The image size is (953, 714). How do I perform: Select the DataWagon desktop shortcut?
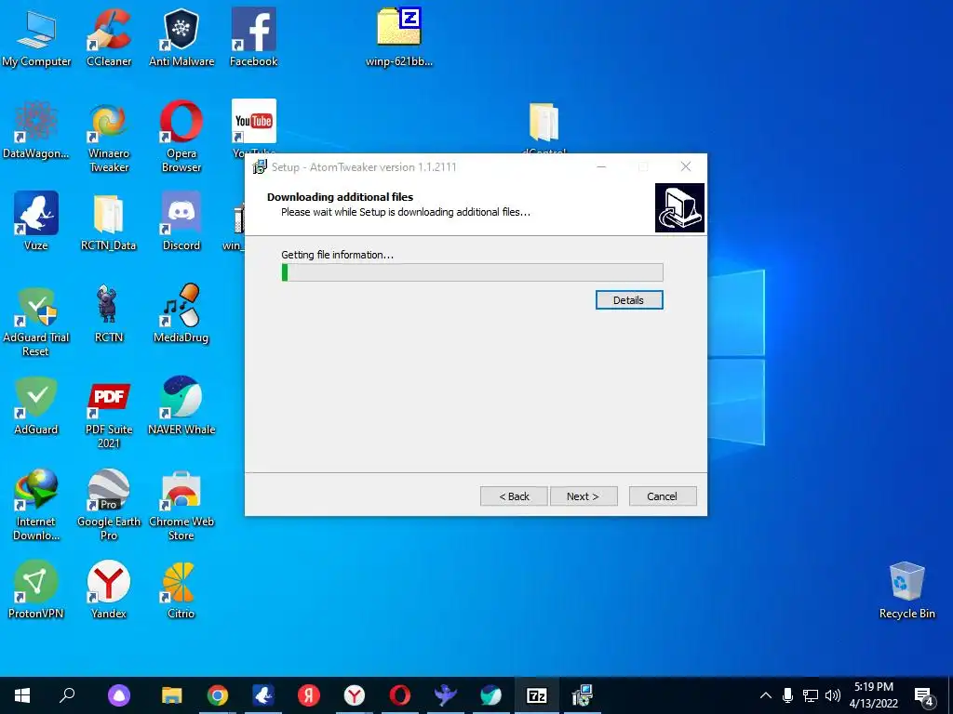pos(36,130)
